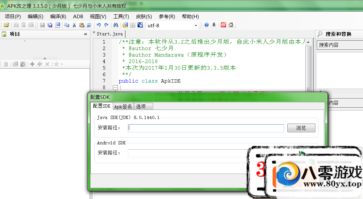This screenshot has height=199, width=363.
Task: Click the 搜索内容 search input box
Action: click(339, 45)
